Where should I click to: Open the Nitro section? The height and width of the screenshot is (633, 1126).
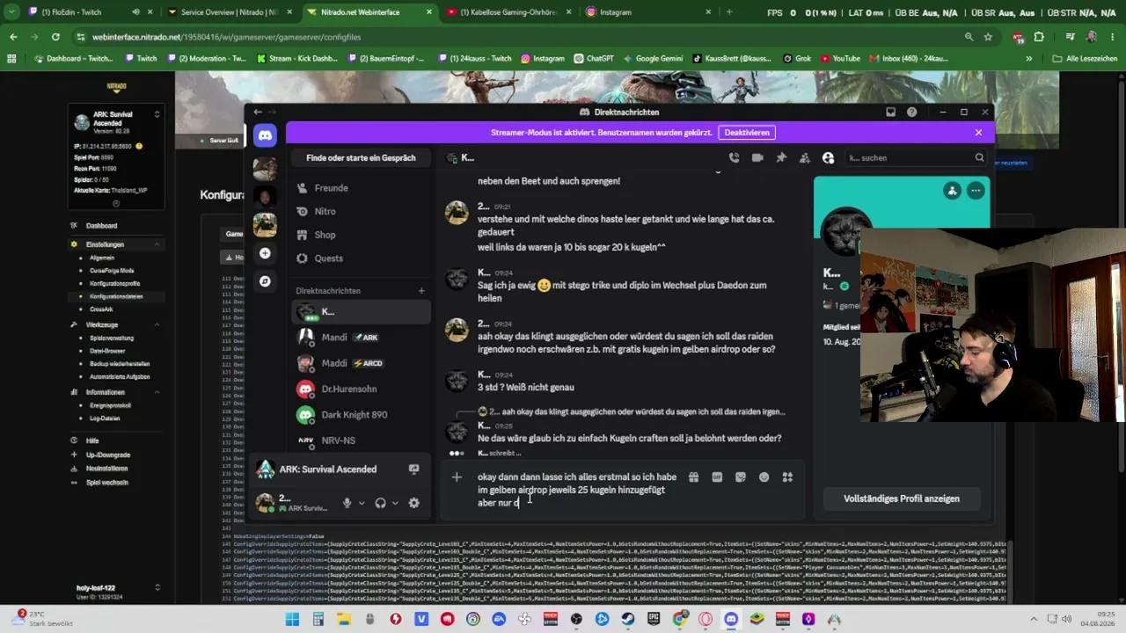click(x=361, y=212)
